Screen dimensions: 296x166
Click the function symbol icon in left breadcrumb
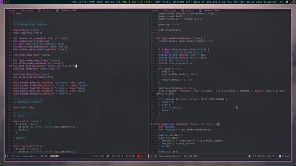[x=57, y=10]
